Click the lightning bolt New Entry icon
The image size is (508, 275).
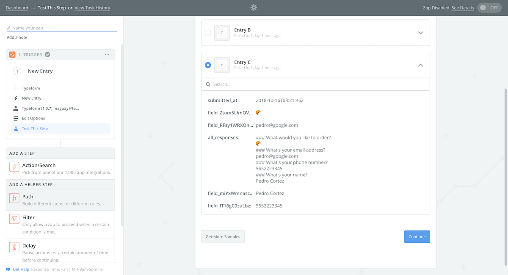16,98
